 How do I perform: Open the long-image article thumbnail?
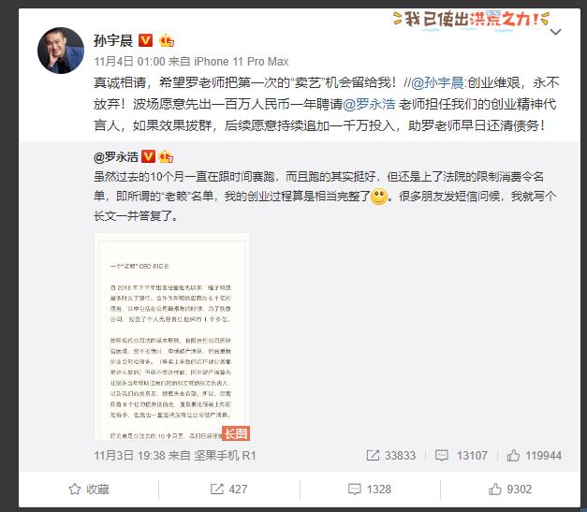(172, 336)
